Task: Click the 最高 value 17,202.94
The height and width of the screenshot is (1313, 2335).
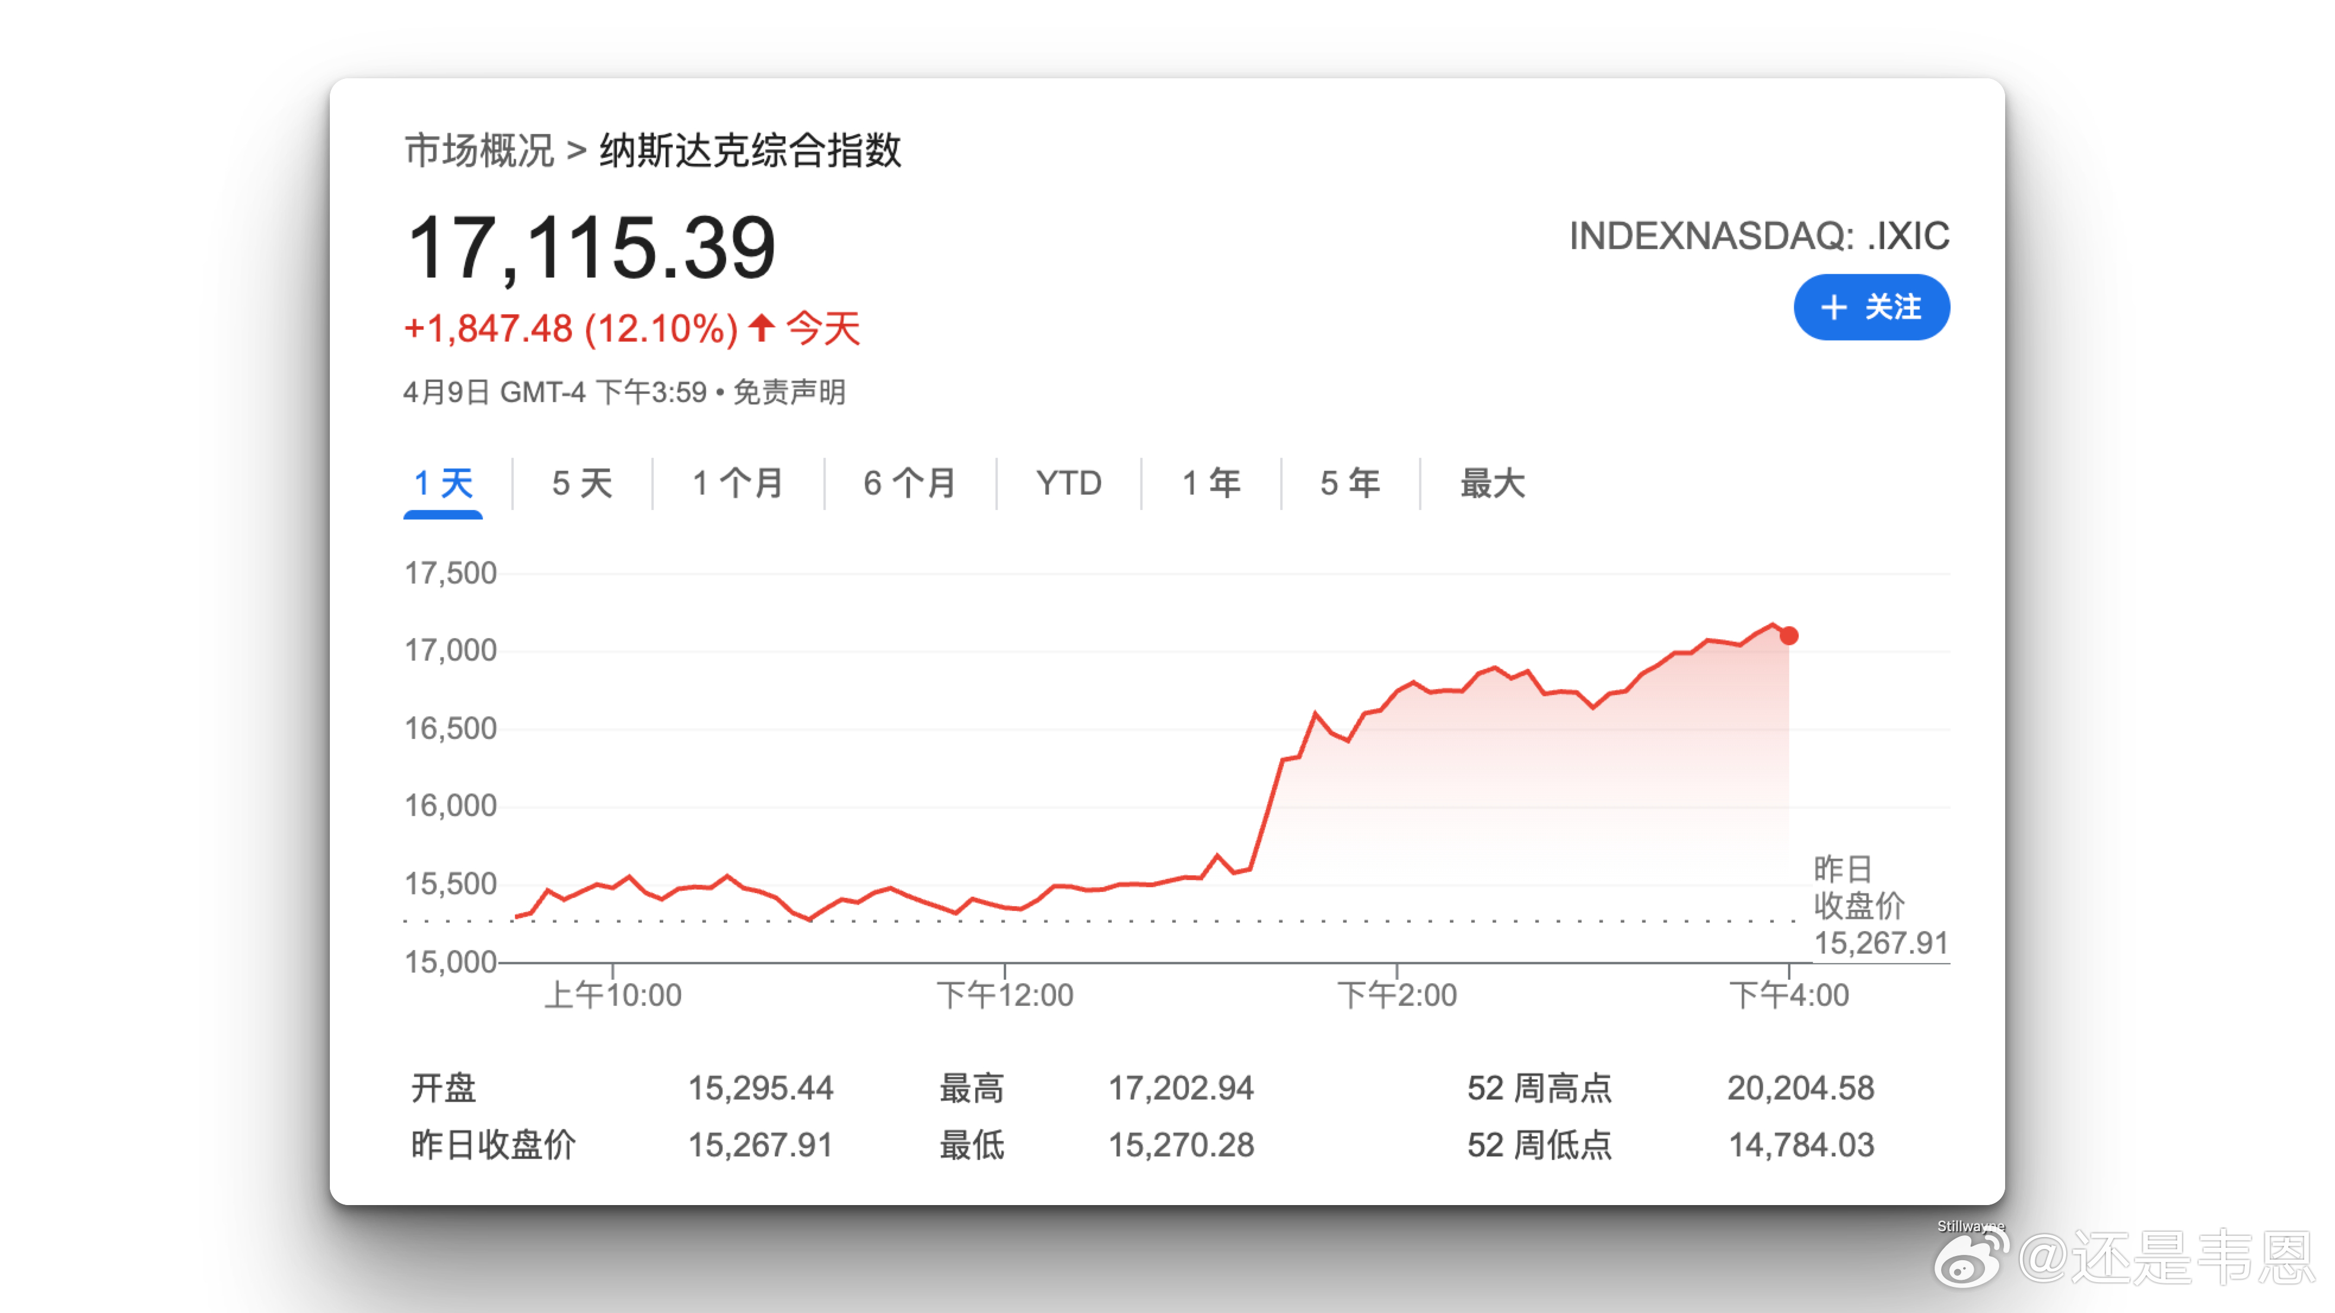Action: (x=1181, y=1088)
